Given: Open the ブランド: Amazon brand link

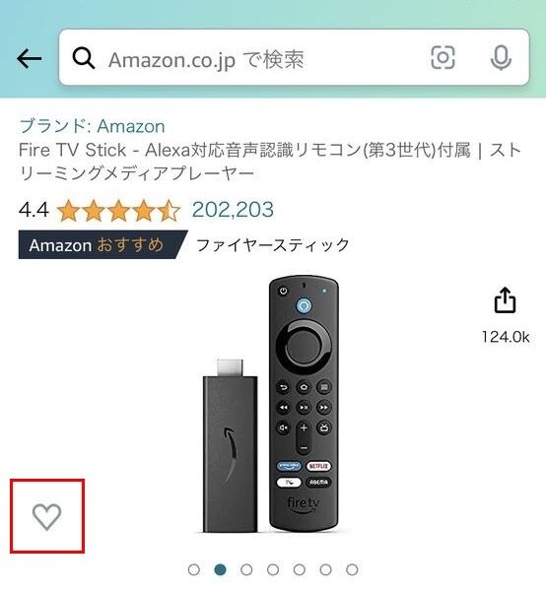Looking at the screenshot, I should click(x=92, y=126).
